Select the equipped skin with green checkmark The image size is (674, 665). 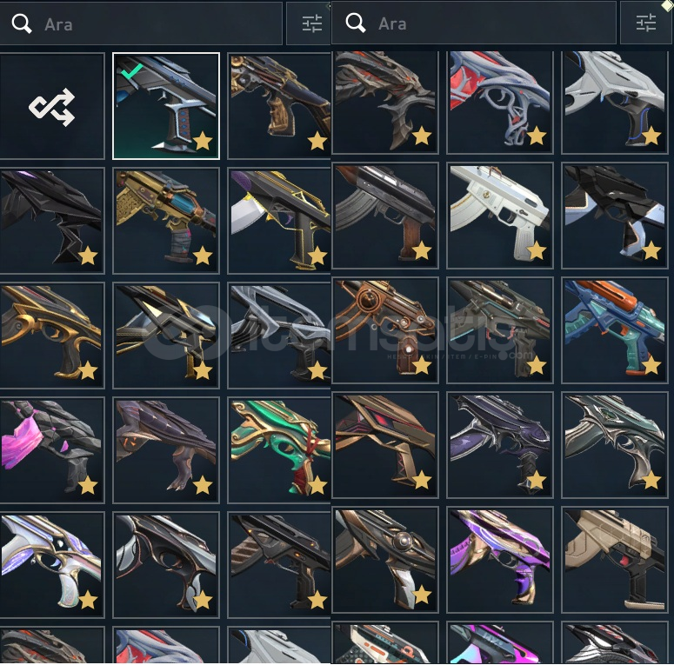point(166,106)
